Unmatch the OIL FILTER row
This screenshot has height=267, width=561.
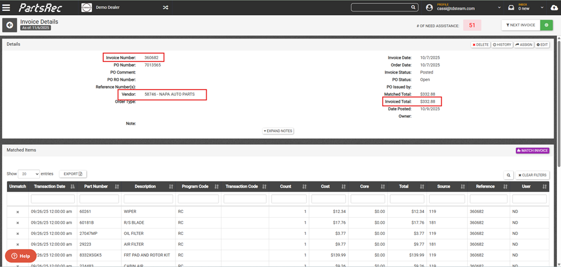click(17, 234)
